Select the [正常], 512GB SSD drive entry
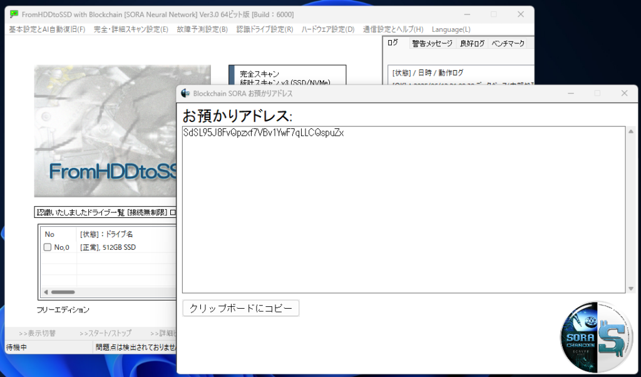This screenshot has height=377, width=641. [x=108, y=247]
